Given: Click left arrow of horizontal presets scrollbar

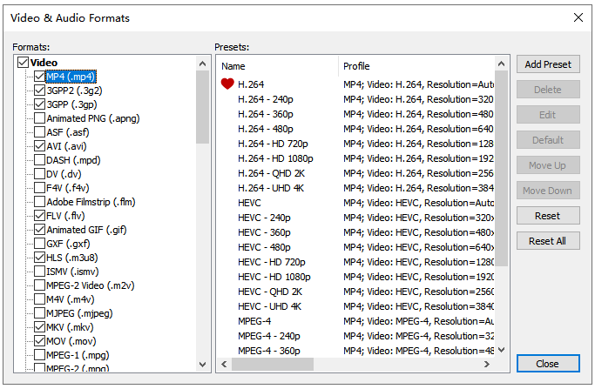Looking at the screenshot, I should pyautogui.click(x=224, y=364).
